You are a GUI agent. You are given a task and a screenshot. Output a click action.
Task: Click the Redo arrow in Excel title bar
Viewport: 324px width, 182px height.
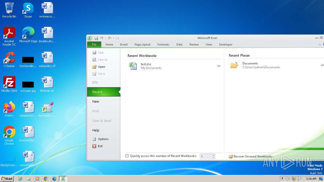pos(110,38)
